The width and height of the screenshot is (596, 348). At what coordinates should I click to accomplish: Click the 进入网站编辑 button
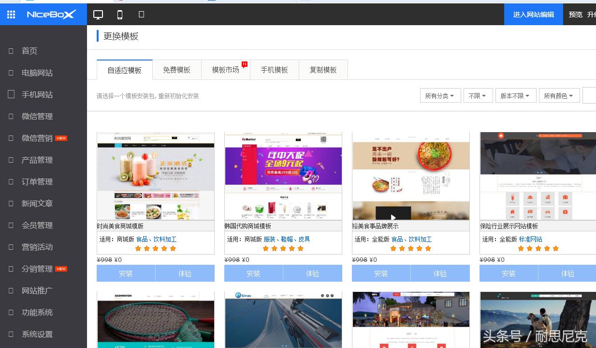click(x=533, y=14)
